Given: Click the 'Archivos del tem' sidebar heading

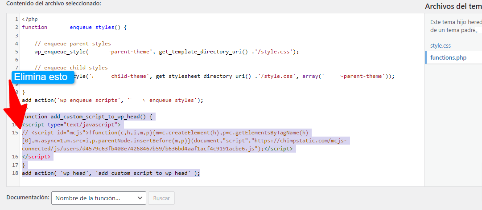Looking at the screenshot, I should 453,6.
